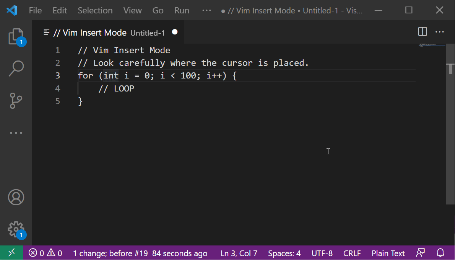This screenshot has height=260, width=455.
Task: Open the Run menu
Action: (182, 10)
